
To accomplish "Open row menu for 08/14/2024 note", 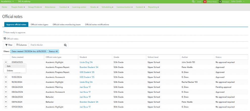I will pos(6,102).
